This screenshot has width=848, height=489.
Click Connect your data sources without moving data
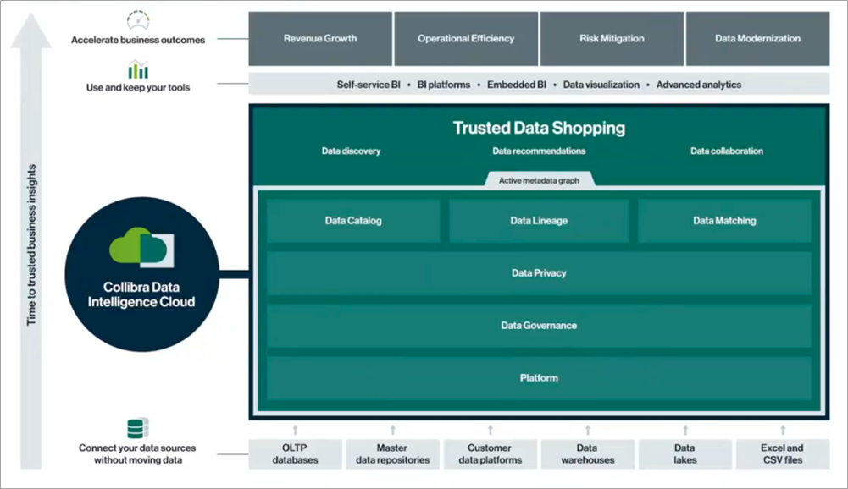137,453
